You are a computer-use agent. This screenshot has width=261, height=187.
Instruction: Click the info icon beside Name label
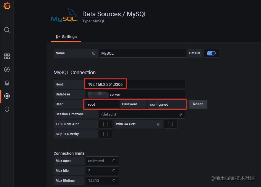94,53
